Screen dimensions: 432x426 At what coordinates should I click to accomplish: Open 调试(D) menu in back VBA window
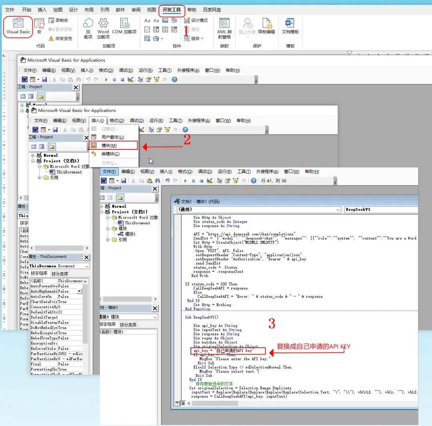pyautogui.click(x=126, y=70)
